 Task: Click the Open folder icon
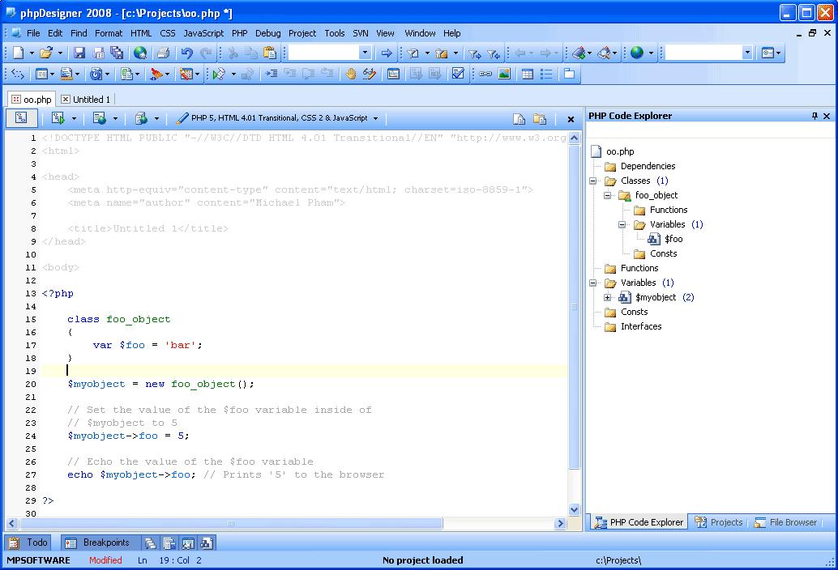tap(46, 53)
